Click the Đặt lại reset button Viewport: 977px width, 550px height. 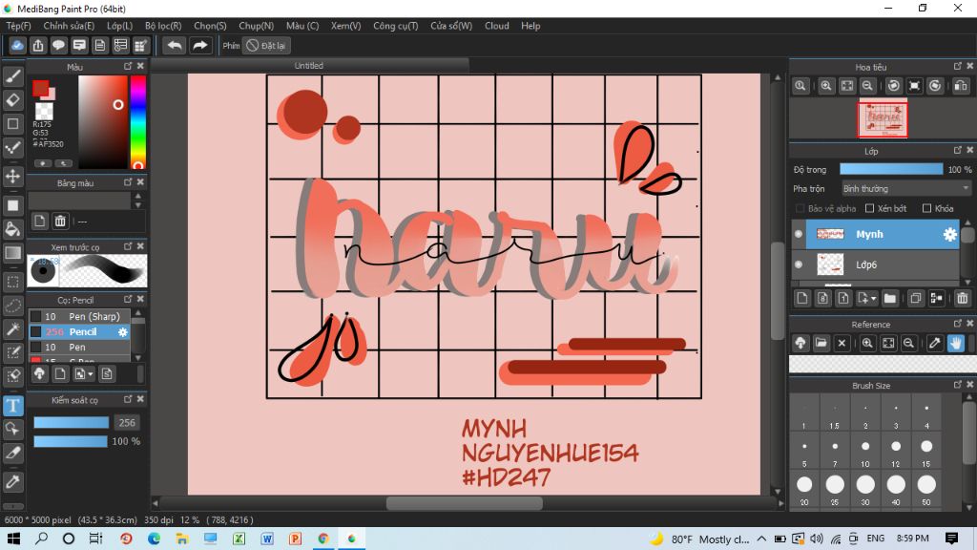[x=267, y=46]
